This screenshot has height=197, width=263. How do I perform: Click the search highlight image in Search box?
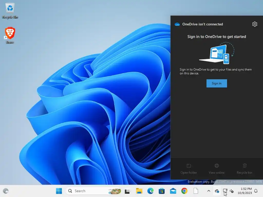click(x=115, y=191)
